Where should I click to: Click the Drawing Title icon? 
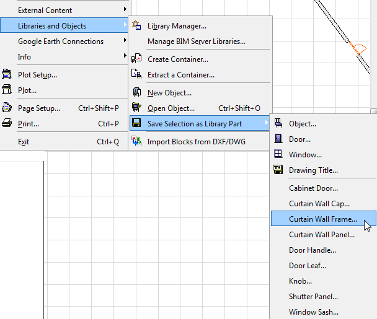278,169
